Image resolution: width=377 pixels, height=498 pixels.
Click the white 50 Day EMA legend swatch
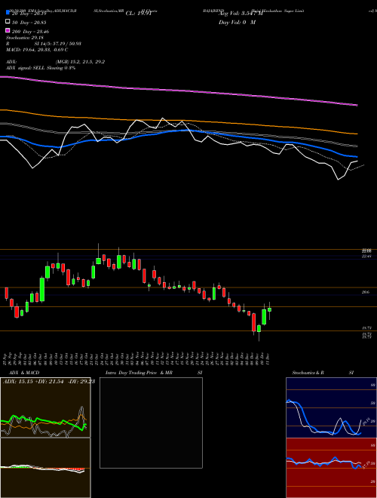(8, 21)
